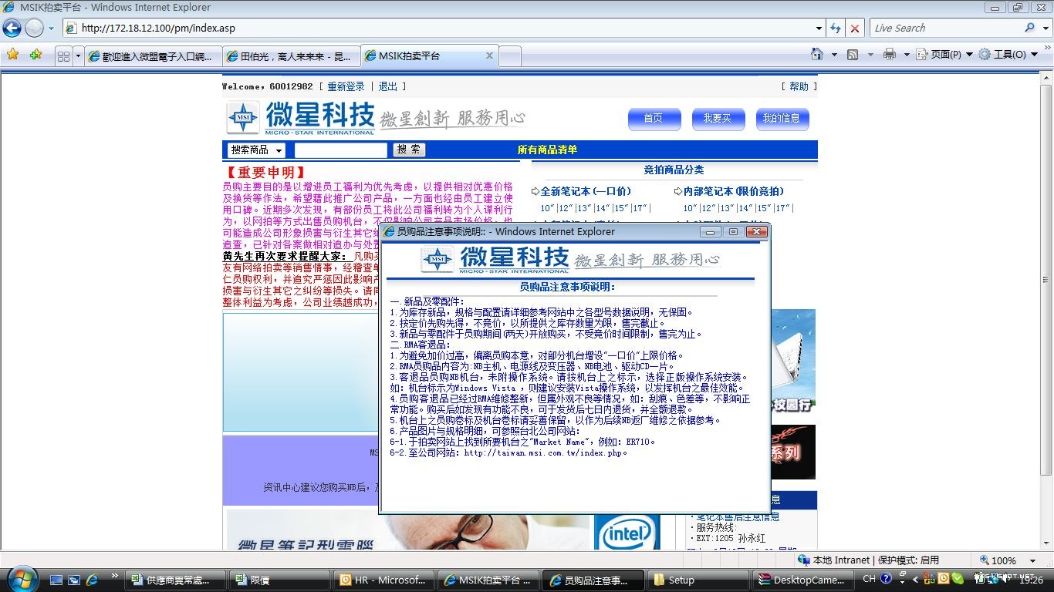Expand the address bar dropdown arrow
This screenshot has width=1054, height=592.
click(819, 29)
